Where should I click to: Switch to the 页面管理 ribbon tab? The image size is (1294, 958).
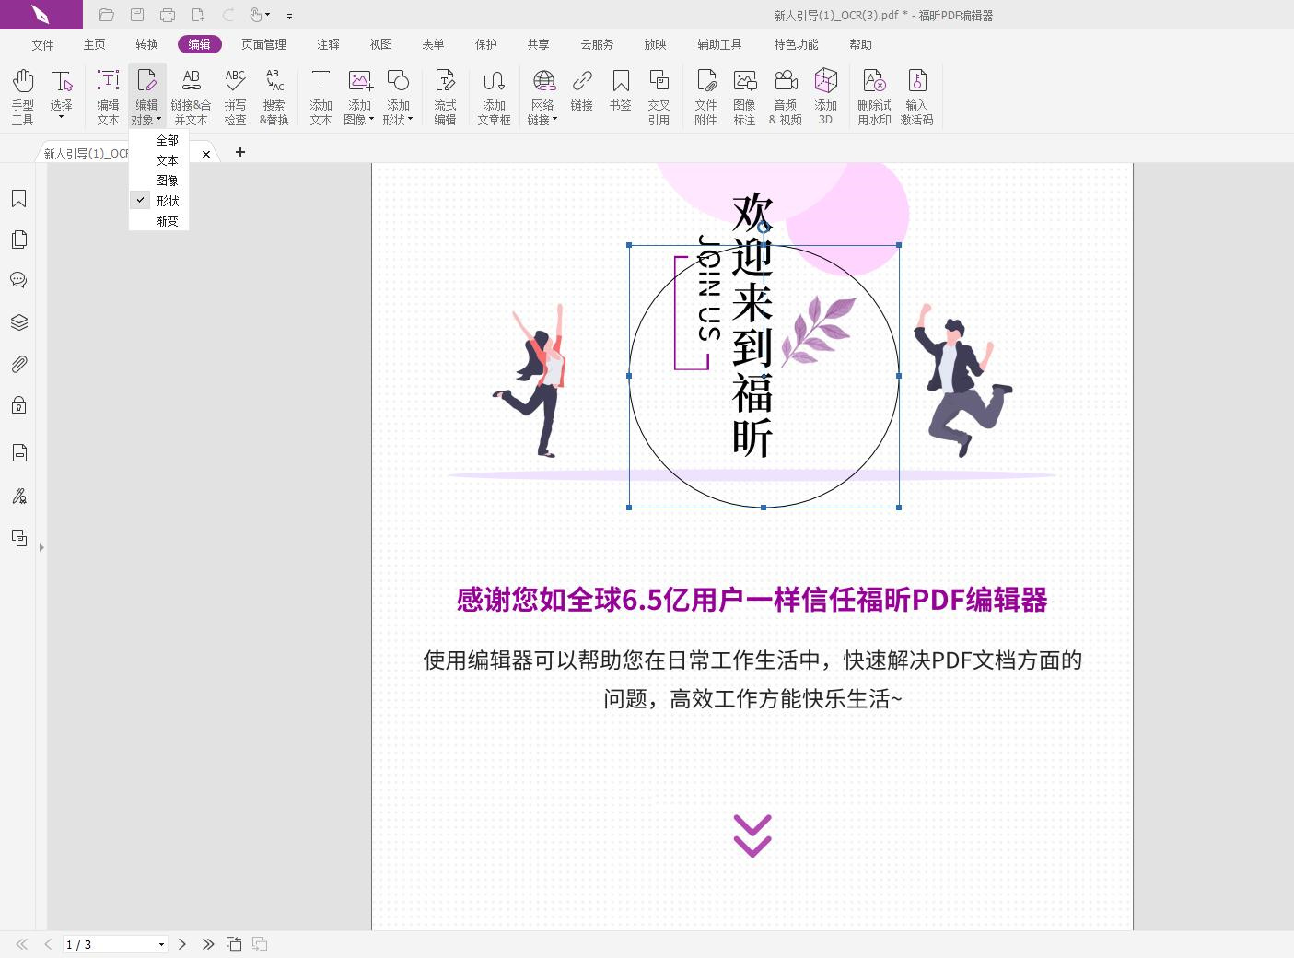263,43
